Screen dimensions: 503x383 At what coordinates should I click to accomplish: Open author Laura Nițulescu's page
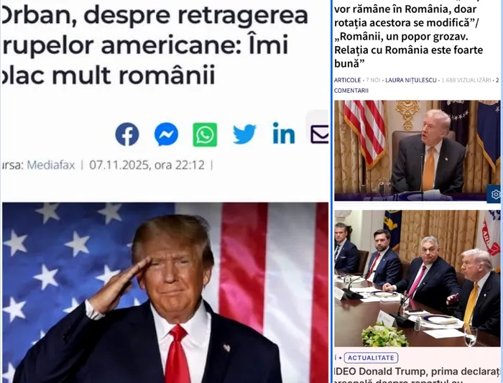tap(410, 80)
